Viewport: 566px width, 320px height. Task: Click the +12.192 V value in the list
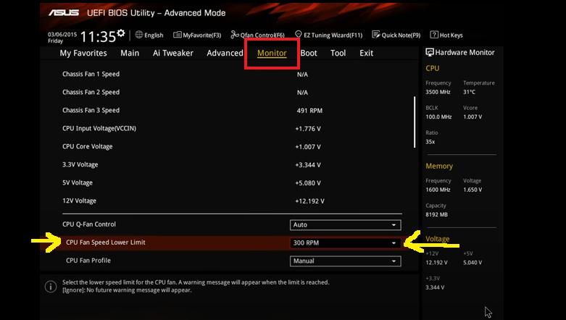[309, 201]
